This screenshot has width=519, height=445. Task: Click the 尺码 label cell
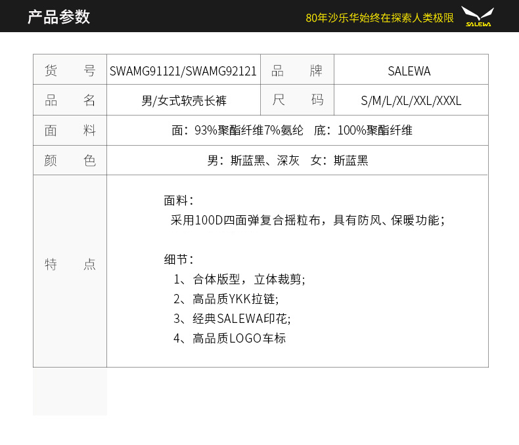pyautogui.click(x=297, y=100)
